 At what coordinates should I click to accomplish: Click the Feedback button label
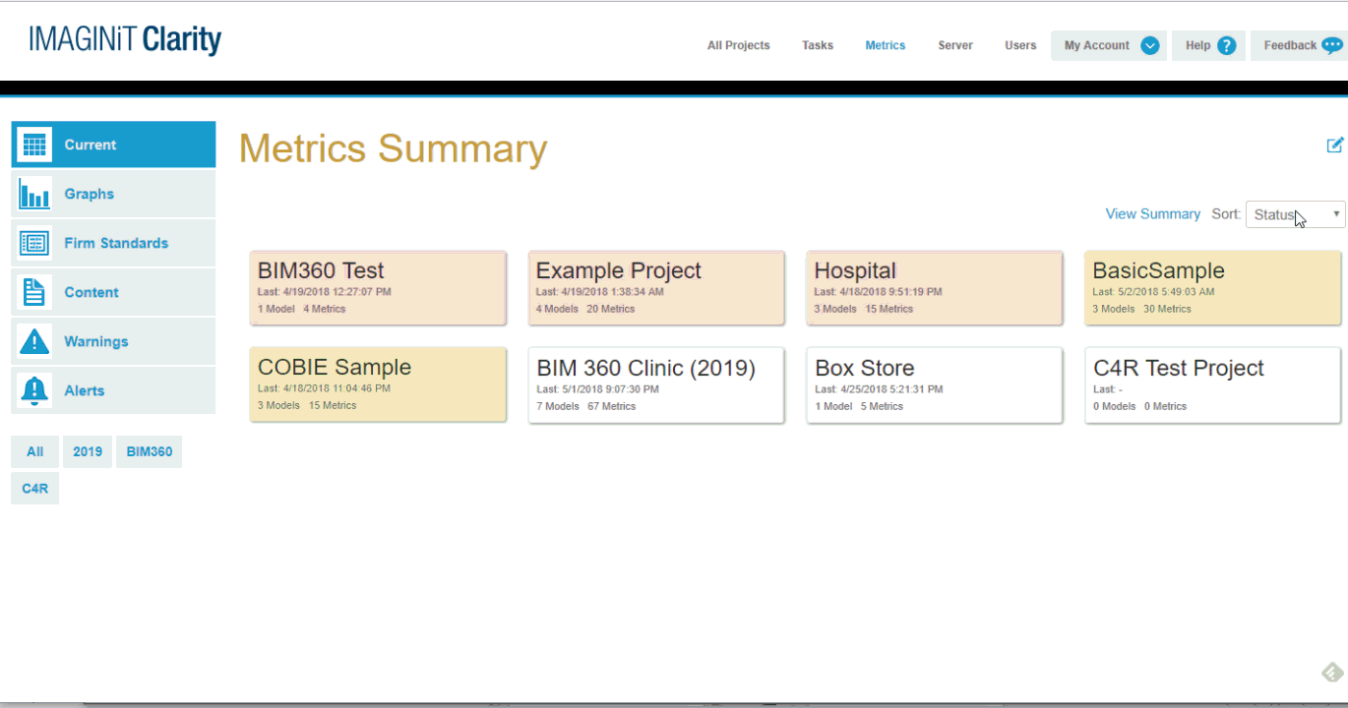pos(1290,45)
